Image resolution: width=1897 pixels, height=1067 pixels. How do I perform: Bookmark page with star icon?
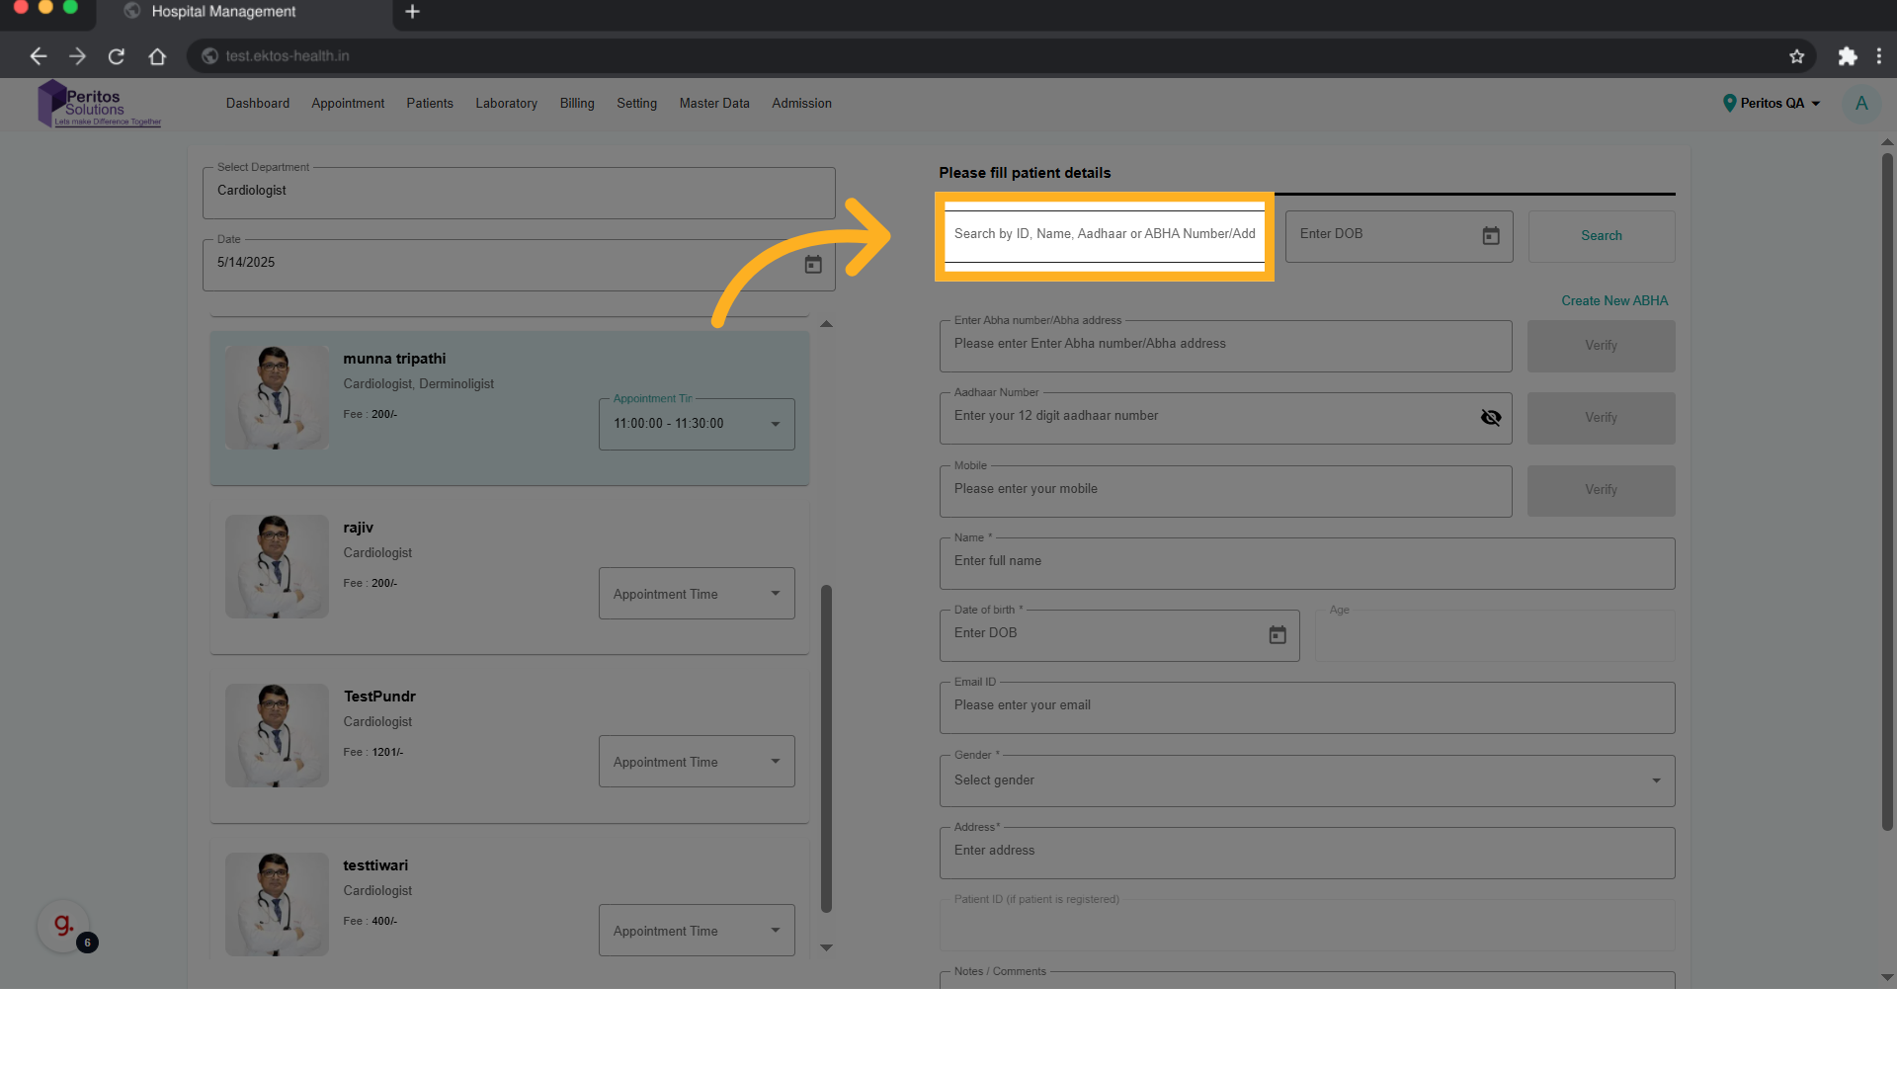coord(1796,56)
